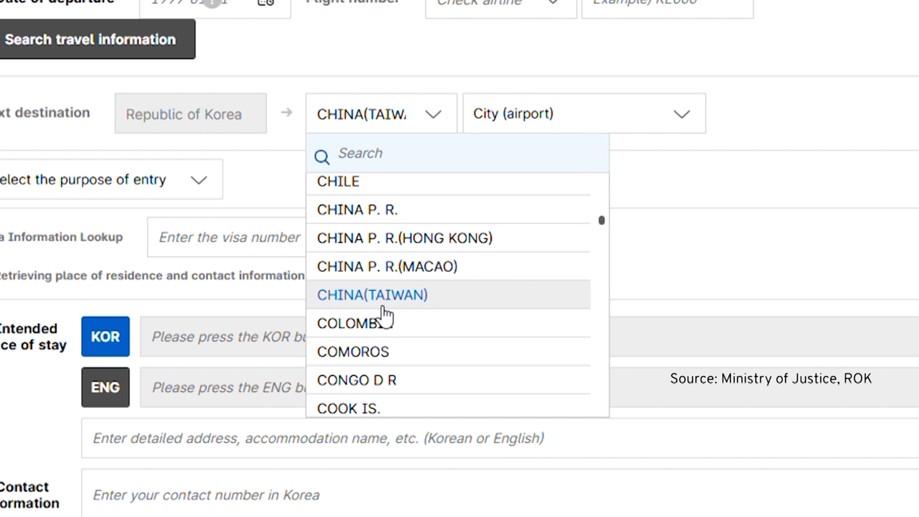Pick COMOROS from the country list
The width and height of the screenshot is (919, 517).
tap(353, 352)
